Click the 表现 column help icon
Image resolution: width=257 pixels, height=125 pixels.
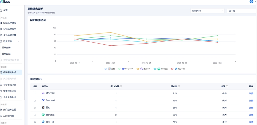pos(227,86)
